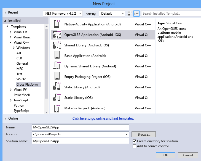The height and width of the screenshot is (161, 201).
Task: Select "Empty Packaging Project (iOS)" template name
Action: [x=87, y=77]
